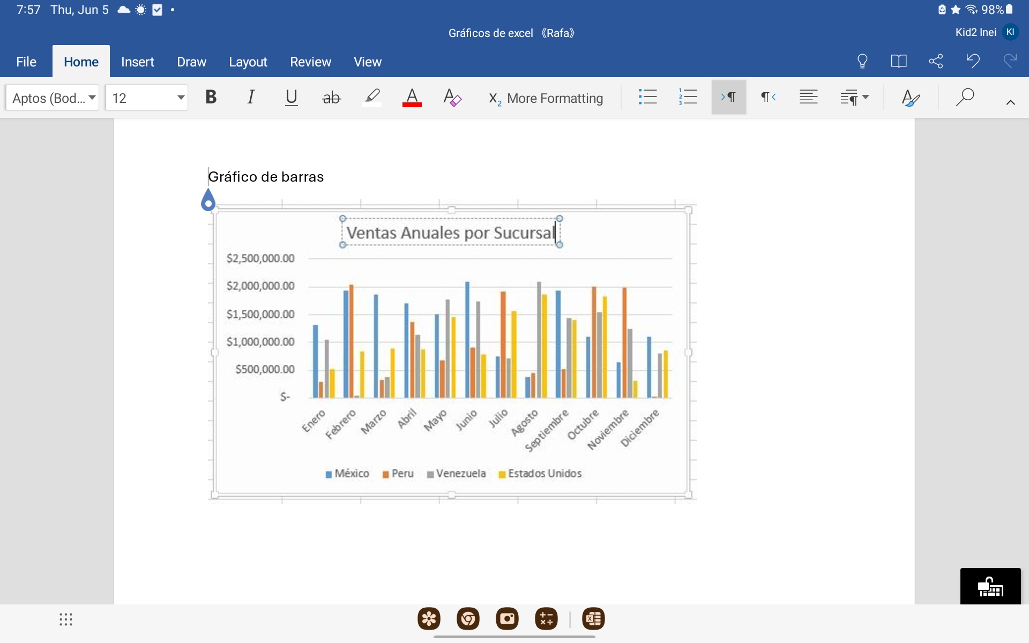Image resolution: width=1029 pixels, height=643 pixels.
Task: Apply strikethrough to text
Action: tap(331, 98)
